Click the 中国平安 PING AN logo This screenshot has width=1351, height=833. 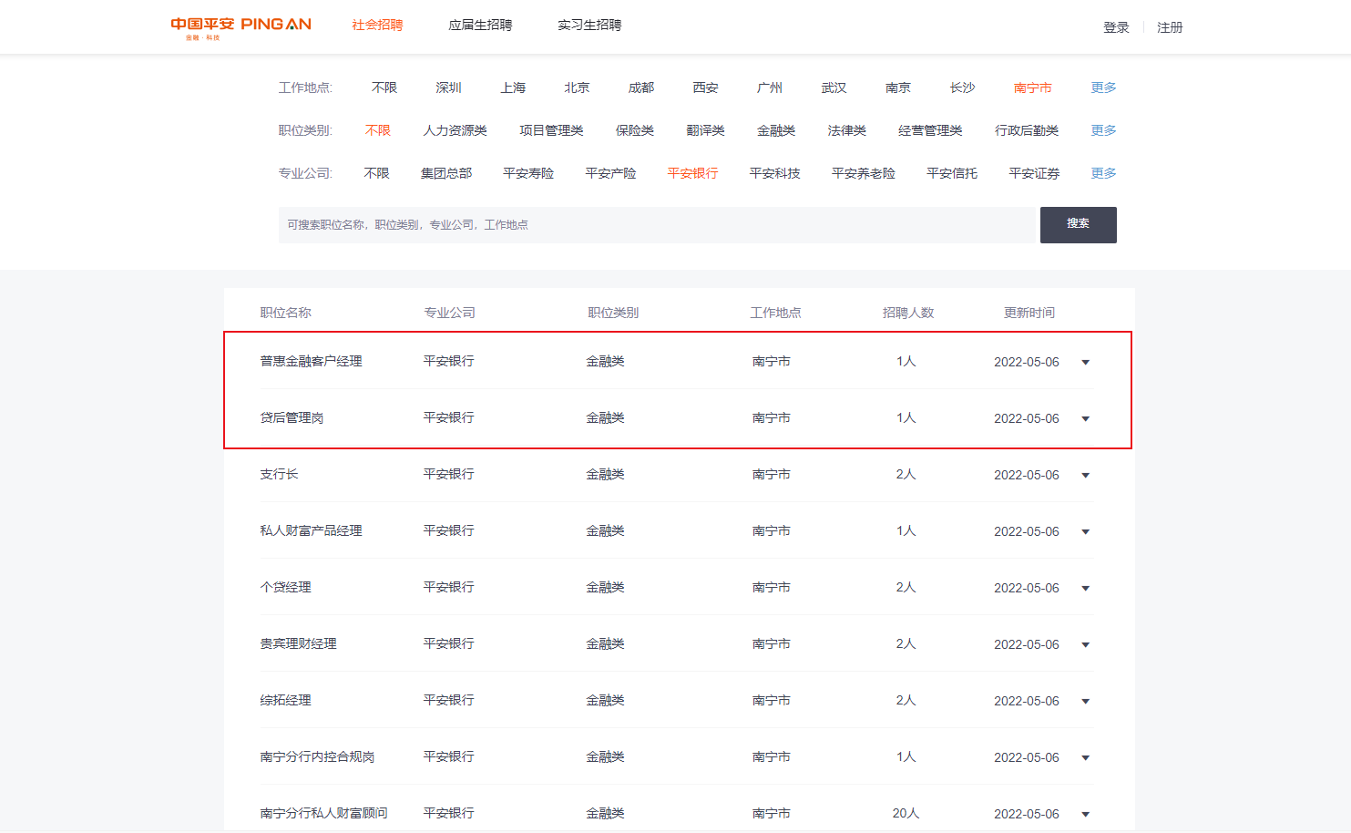click(x=241, y=27)
